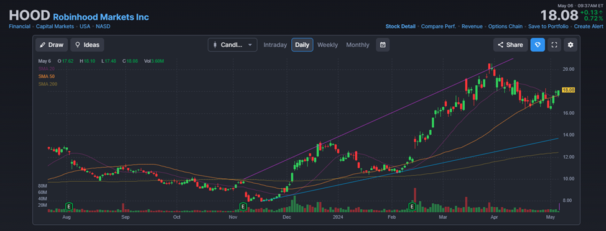Switch to Intraday timeframe

click(x=275, y=45)
